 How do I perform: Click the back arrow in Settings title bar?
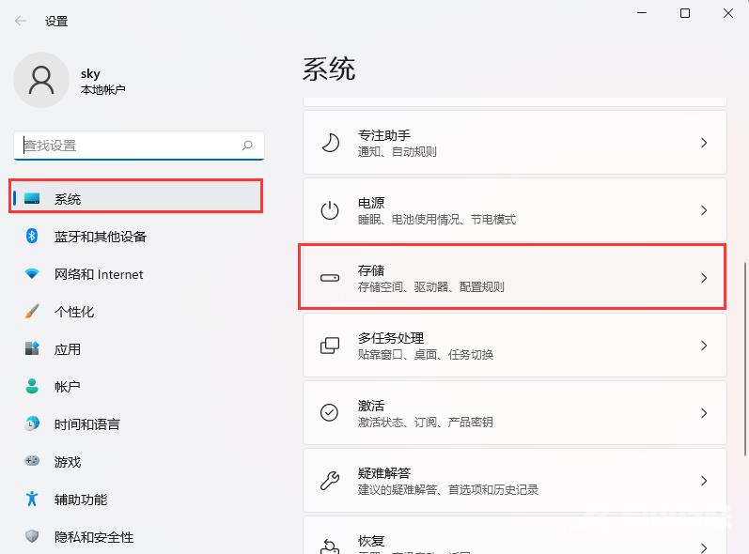[21, 21]
